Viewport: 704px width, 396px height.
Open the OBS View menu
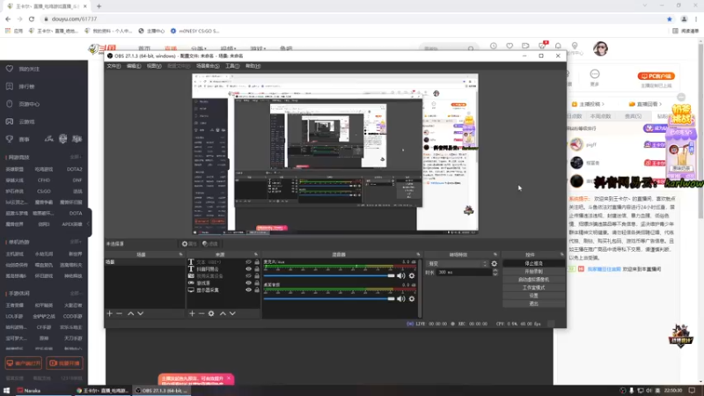154,66
